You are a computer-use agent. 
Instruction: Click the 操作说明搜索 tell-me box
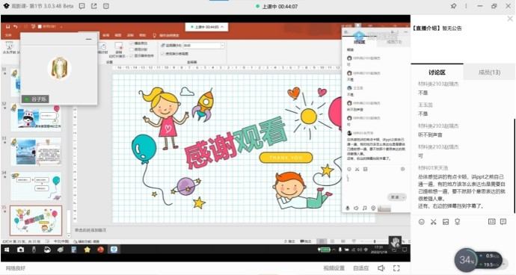click(169, 35)
